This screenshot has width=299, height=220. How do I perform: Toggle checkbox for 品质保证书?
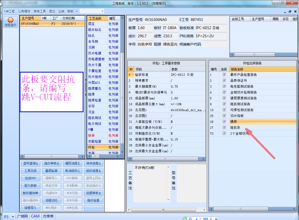(x=224, y=80)
